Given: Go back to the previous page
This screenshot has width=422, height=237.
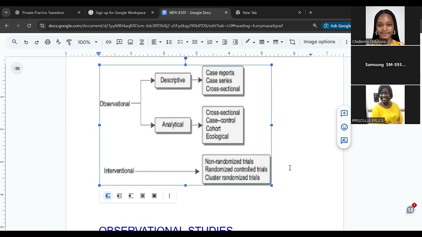Looking at the screenshot, I should click(7, 26).
